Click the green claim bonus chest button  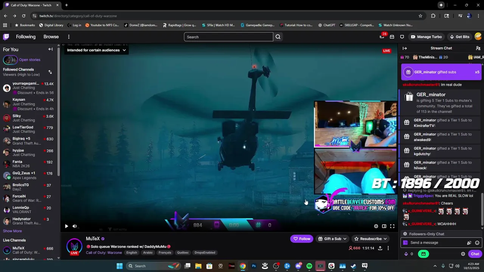423,254
